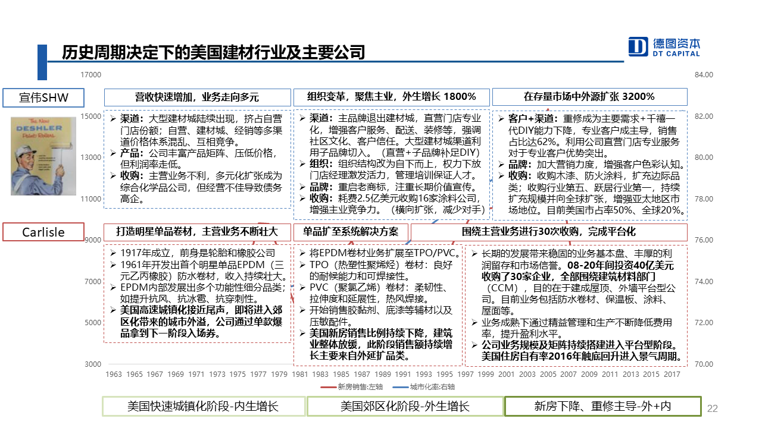Click the page number 22
This screenshot has height=428, width=762.
[x=712, y=409]
